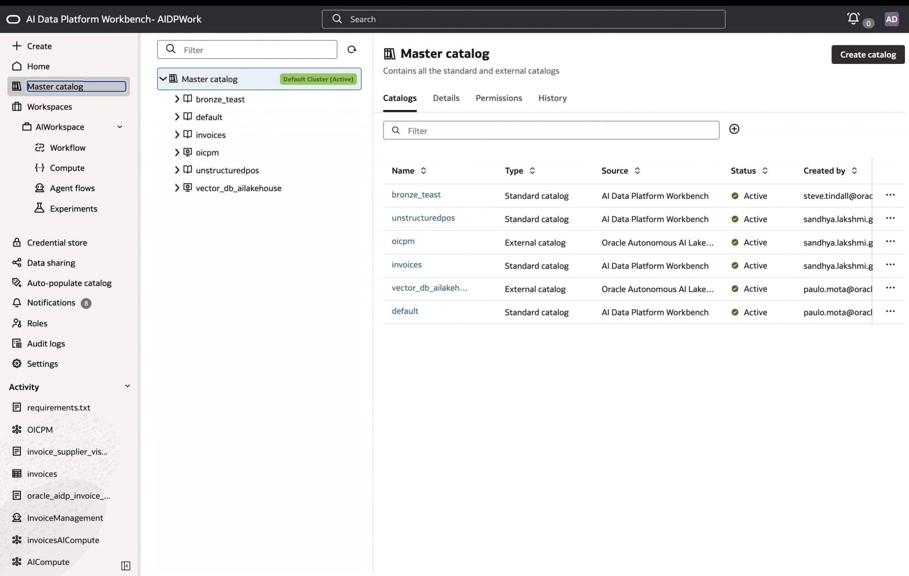Open row actions for oicpm
909x576 pixels.
click(x=890, y=241)
